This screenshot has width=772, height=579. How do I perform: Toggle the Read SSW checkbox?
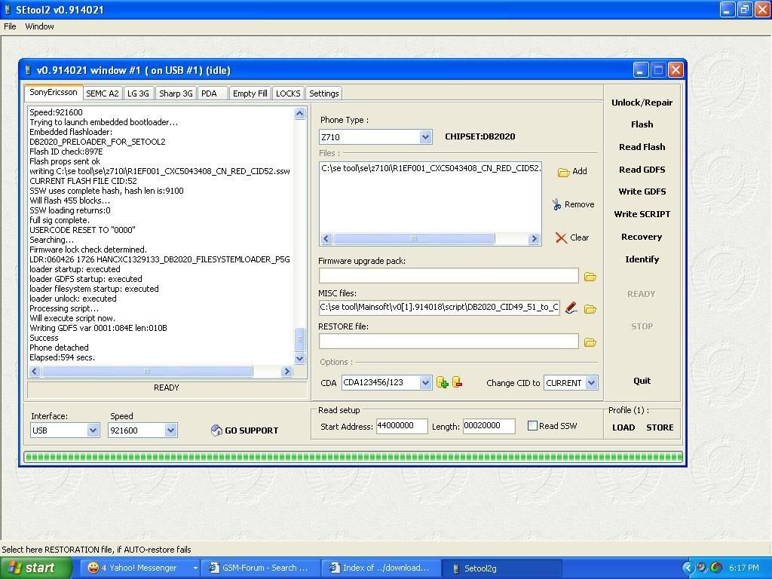532,425
